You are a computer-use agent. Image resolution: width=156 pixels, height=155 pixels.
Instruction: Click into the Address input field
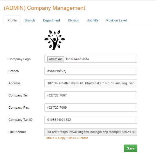91,83
